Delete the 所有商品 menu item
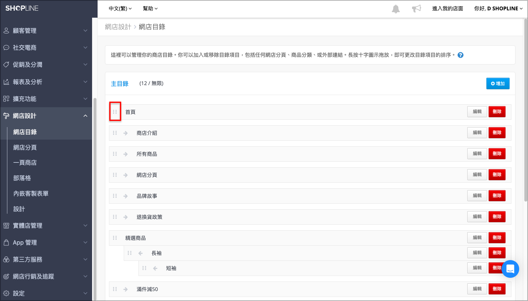The width and height of the screenshot is (528, 301). click(x=497, y=154)
